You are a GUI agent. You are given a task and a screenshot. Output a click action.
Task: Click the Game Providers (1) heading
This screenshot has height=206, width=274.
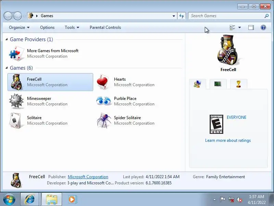tap(32, 39)
